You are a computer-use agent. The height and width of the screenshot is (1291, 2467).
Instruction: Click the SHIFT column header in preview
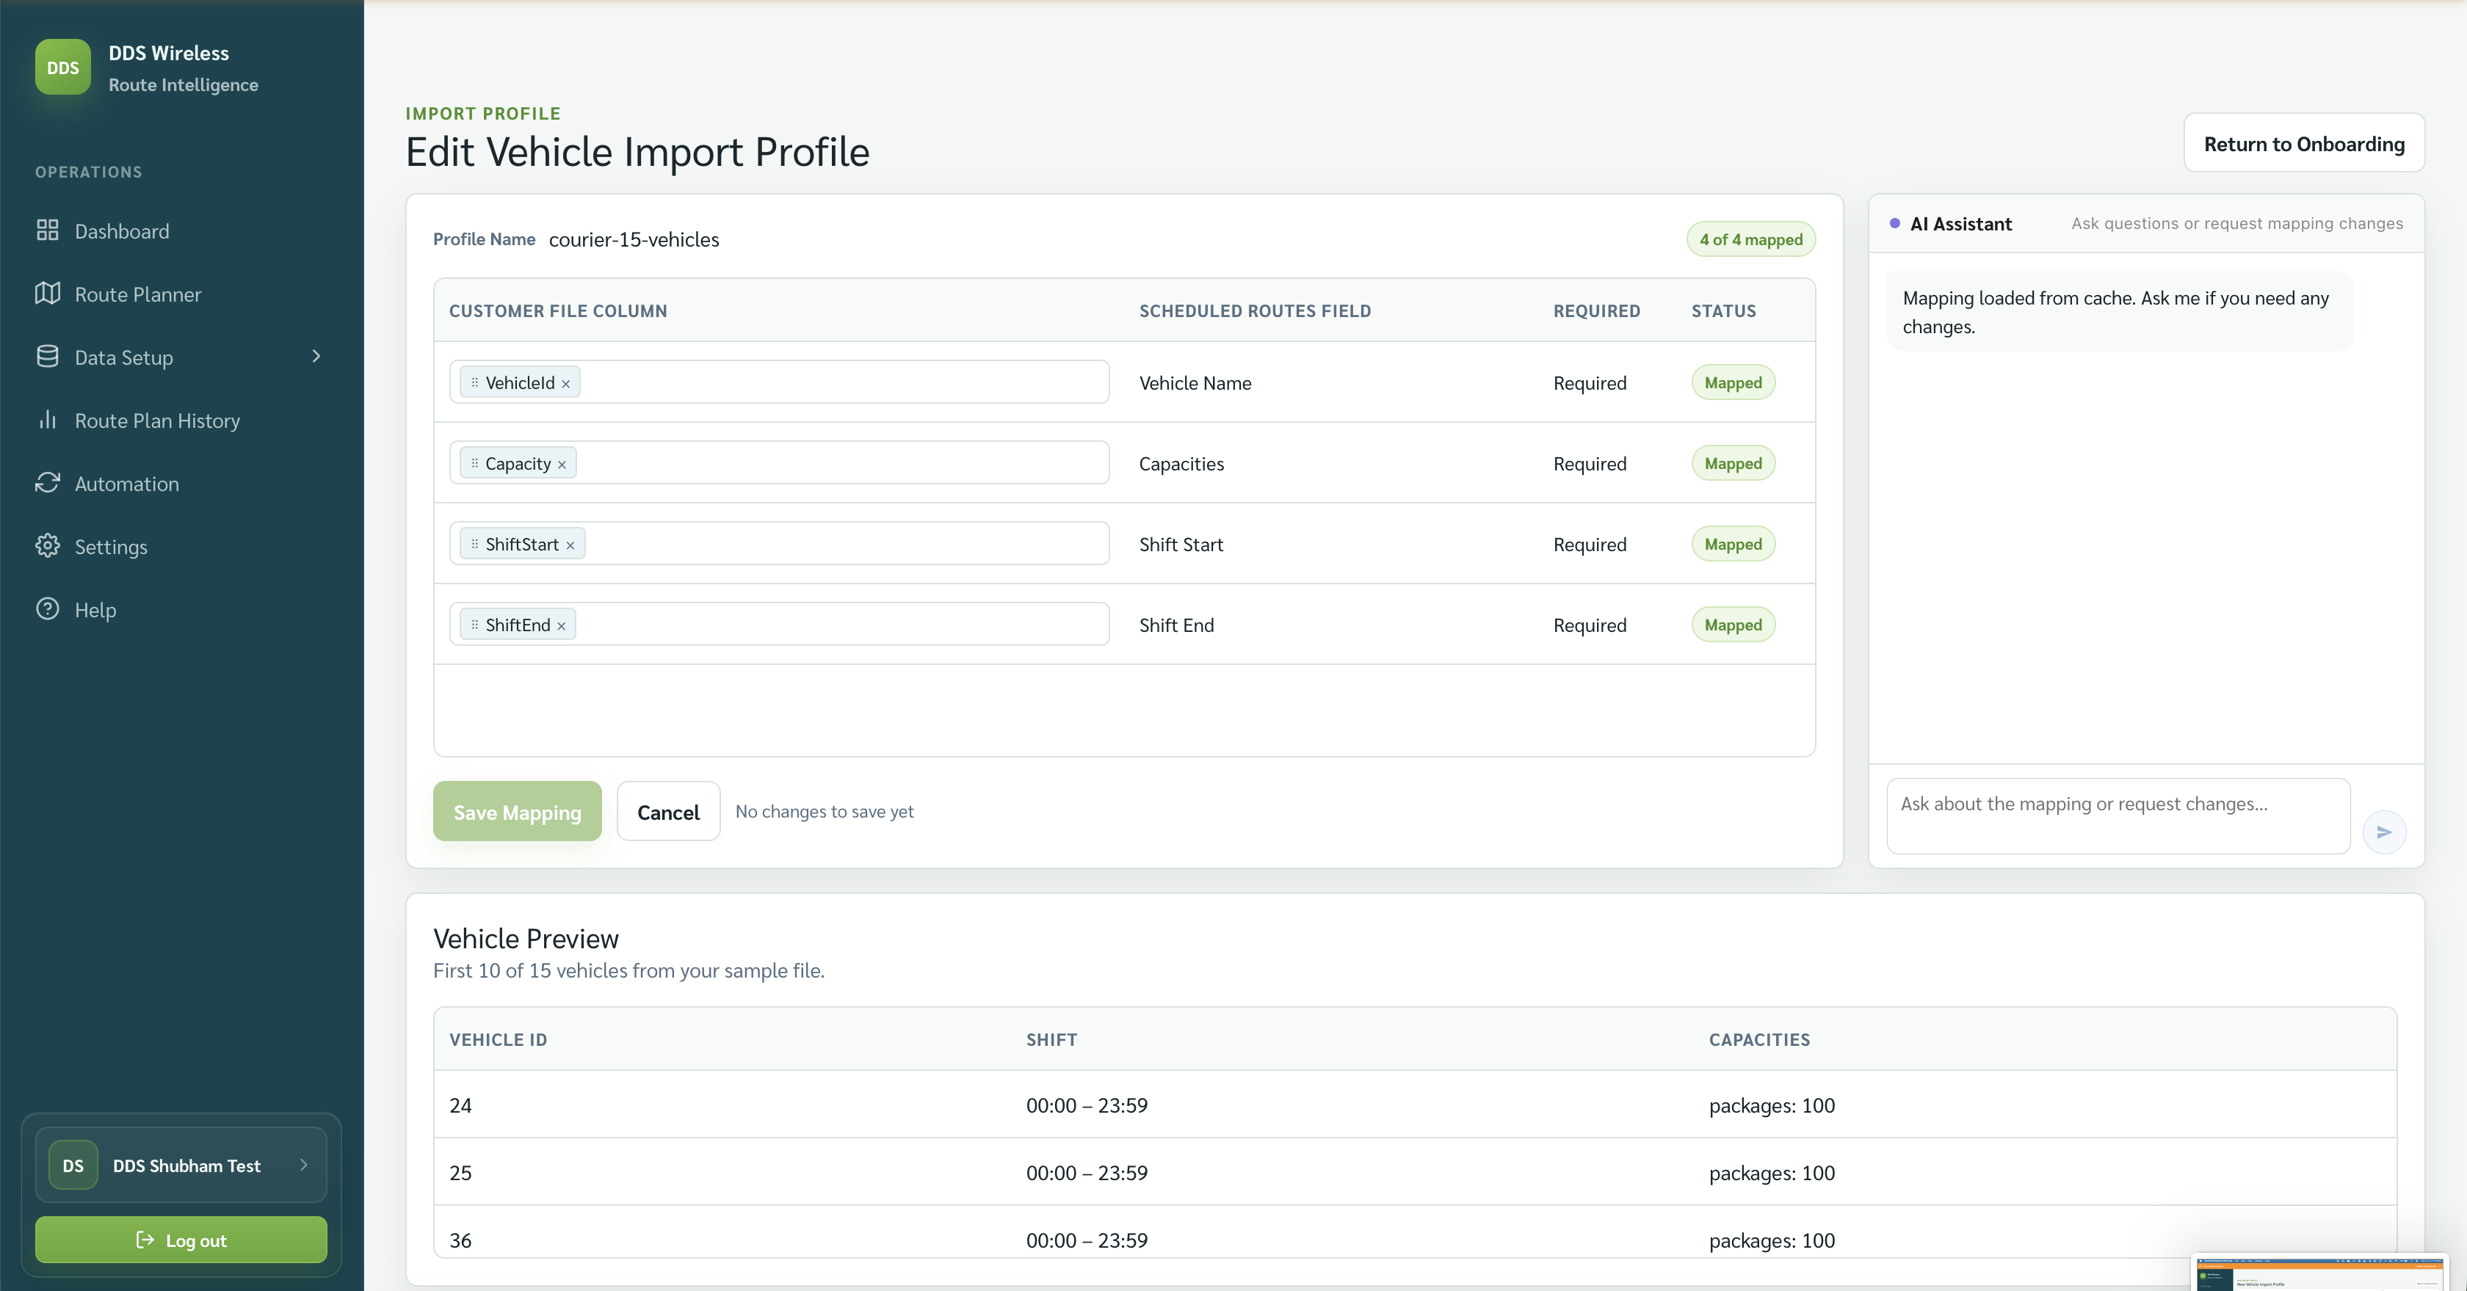[x=1051, y=1039]
